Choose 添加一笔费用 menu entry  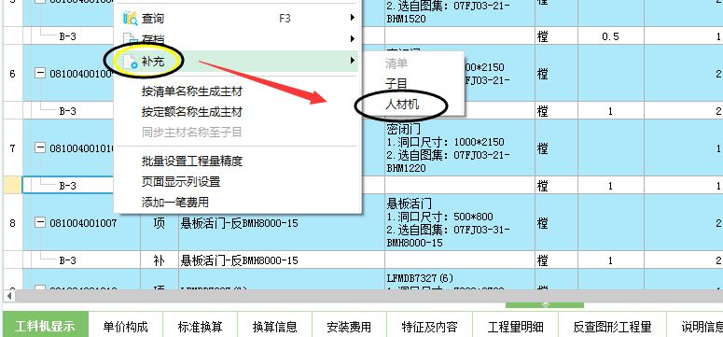coord(175,203)
